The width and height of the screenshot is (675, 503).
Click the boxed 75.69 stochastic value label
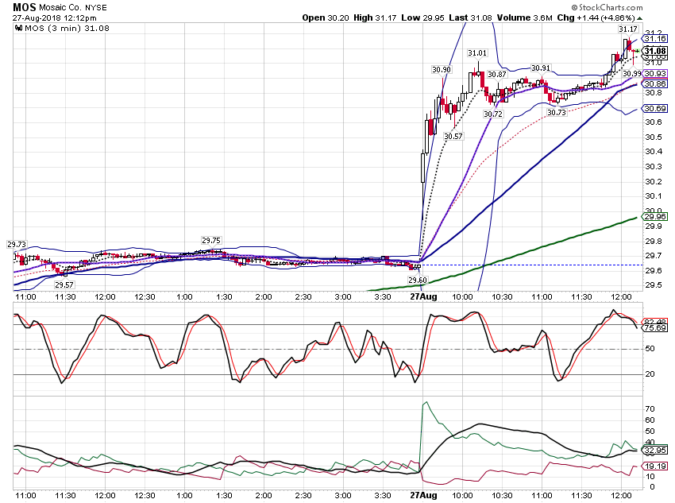click(655, 327)
